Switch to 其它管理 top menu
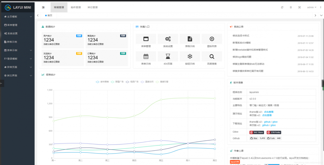 coord(93,7)
